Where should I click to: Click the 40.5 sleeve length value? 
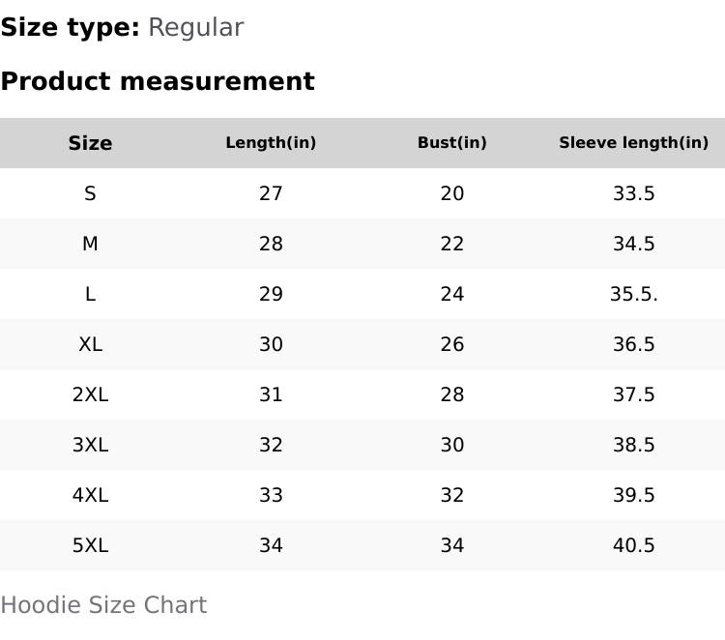tap(633, 545)
